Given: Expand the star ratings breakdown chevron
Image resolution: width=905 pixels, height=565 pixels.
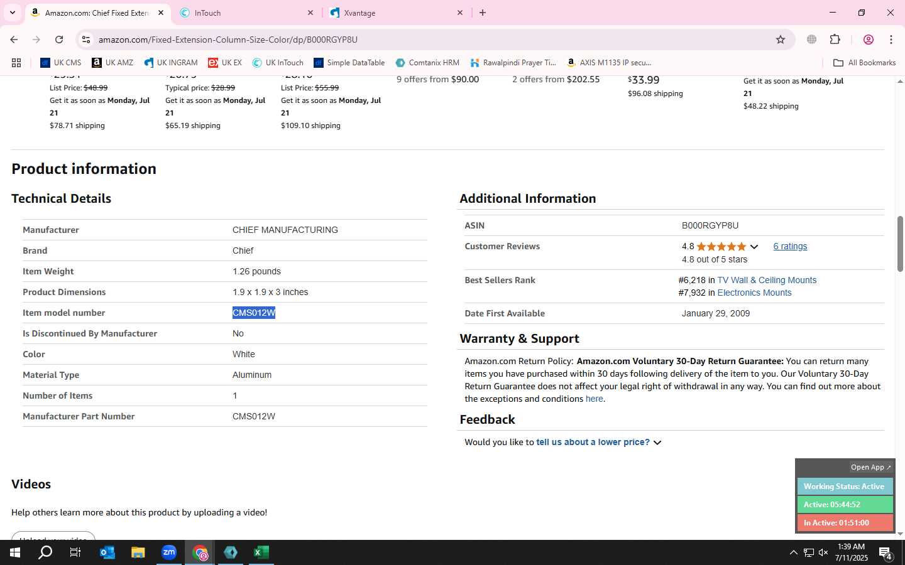Looking at the screenshot, I should (x=754, y=247).
